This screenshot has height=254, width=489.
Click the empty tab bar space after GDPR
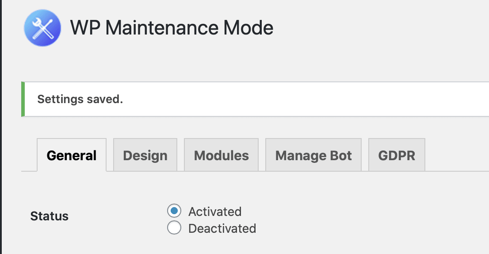coord(457,155)
